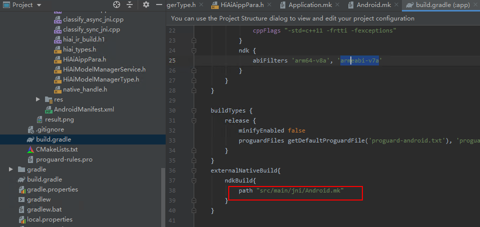The height and width of the screenshot is (227, 480).
Task: Expand the res folder
Action: click(39, 99)
